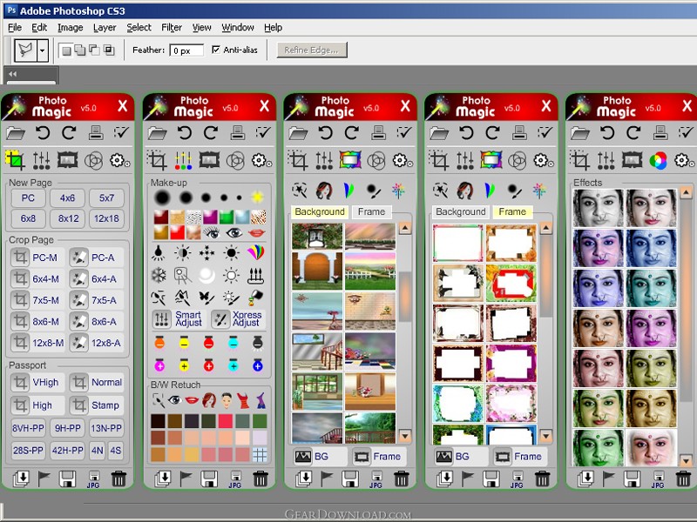Click the Refine Edge button
697x522 pixels.
[x=312, y=50]
